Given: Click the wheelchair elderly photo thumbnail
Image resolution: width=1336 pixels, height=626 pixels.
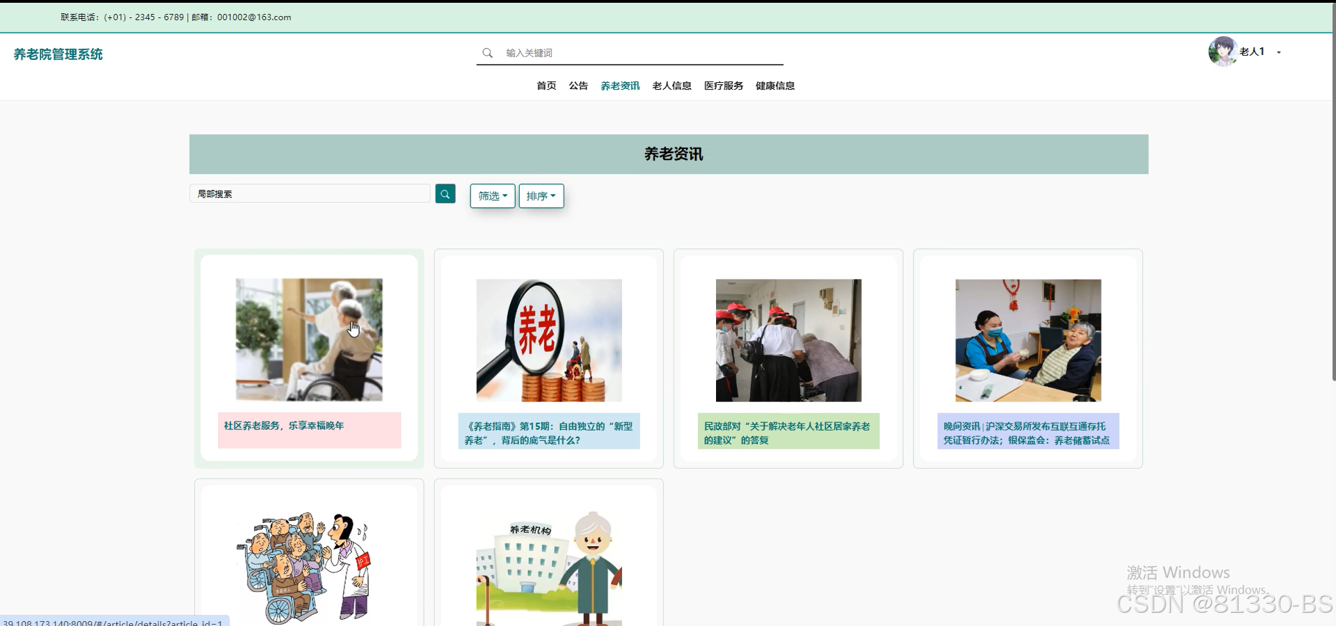Looking at the screenshot, I should (x=309, y=339).
